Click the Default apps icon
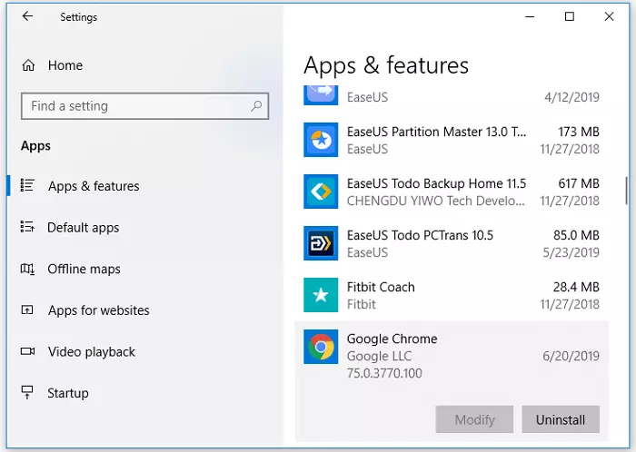Viewport: 636px width, 452px height. (x=27, y=227)
